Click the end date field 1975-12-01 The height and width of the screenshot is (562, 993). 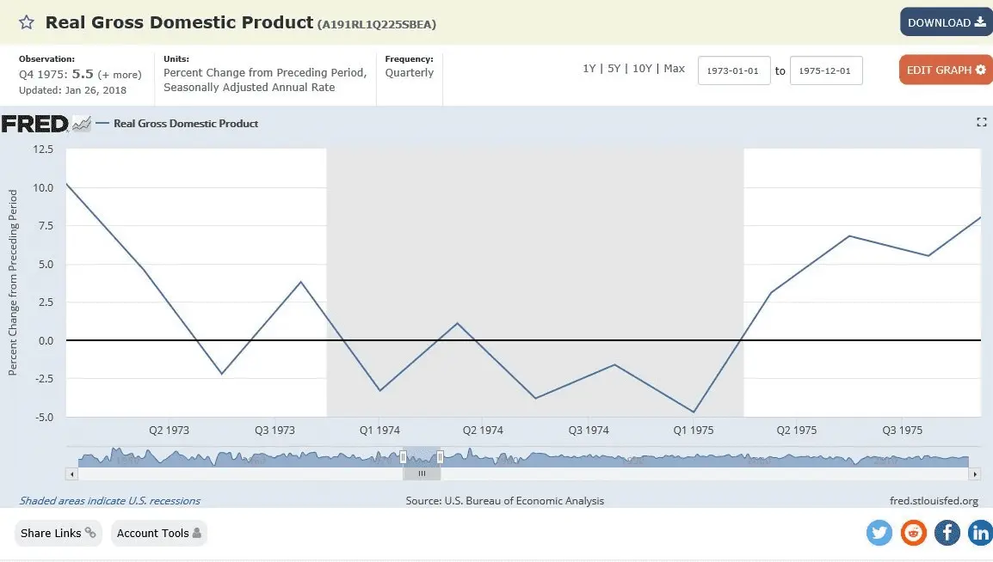coord(825,70)
